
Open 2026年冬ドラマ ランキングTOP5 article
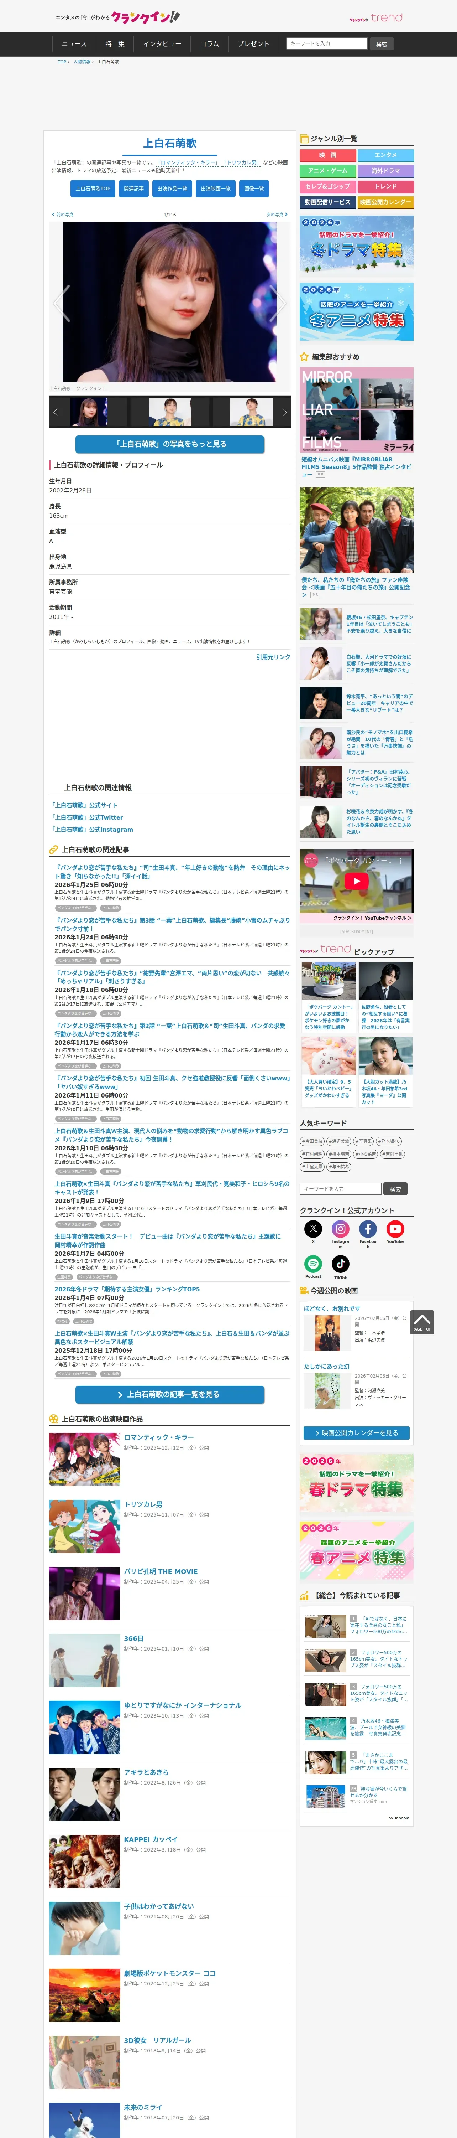(x=127, y=1289)
